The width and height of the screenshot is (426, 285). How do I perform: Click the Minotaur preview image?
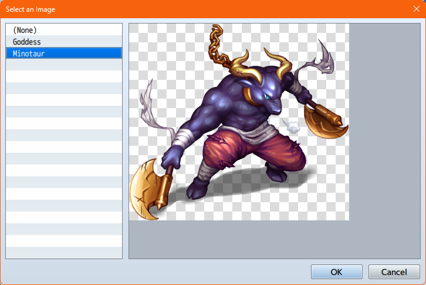click(x=239, y=122)
